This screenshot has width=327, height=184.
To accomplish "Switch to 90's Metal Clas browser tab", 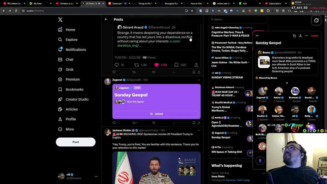I will point(13,4).
